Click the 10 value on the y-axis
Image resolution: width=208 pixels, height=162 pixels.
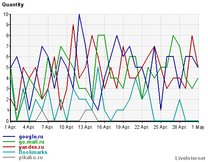pos(6,14)
